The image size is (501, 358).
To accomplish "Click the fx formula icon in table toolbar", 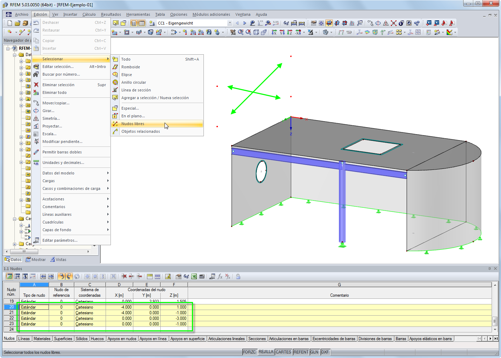I will (x=220, y=276).
